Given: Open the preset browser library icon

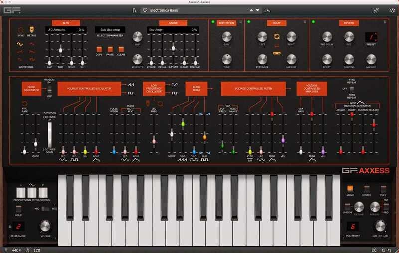Looking at the screenshot, I should (134, 10).
